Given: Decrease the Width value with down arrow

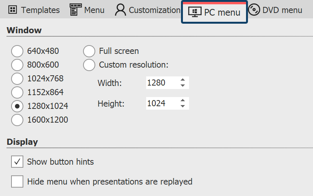Looking at the screenshot, I should [x=183, y=86].
